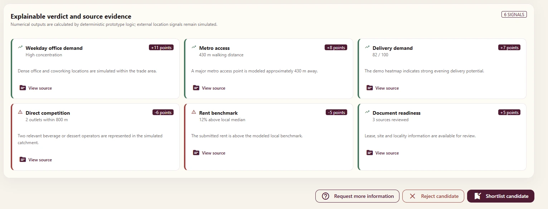This screenshot has width=548, height=209.
Task: Click the +11 points badge
Action: [161, 47]
